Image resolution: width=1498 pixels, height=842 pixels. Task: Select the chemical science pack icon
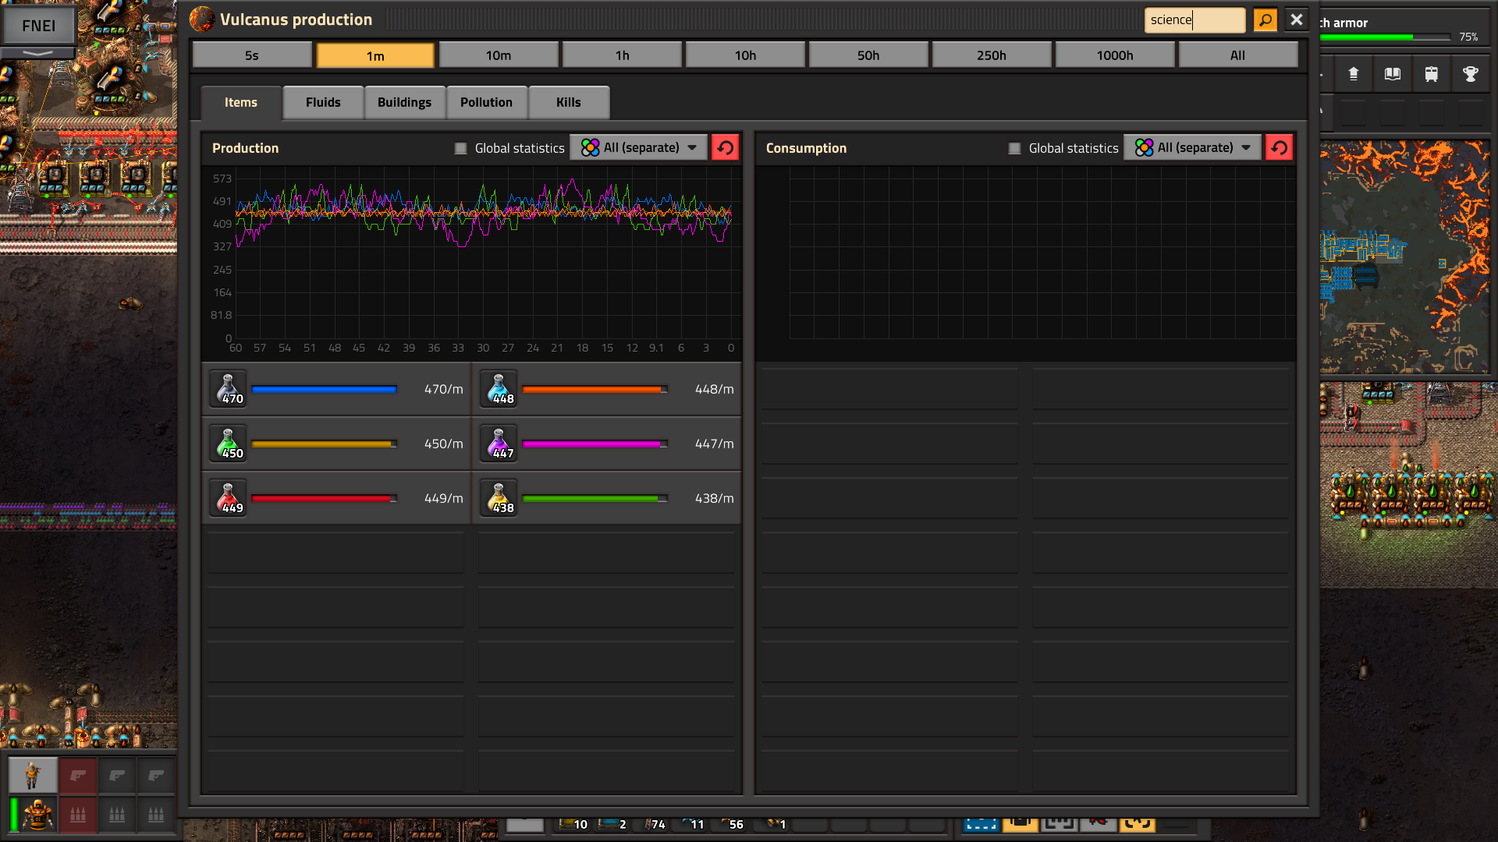pos(499,389)
